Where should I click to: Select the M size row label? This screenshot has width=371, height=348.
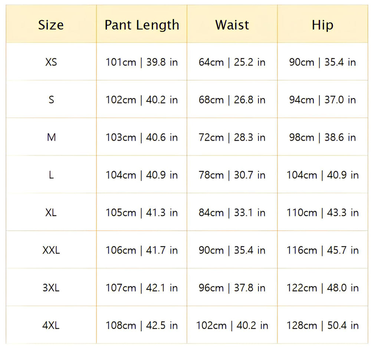click(51, 137)
